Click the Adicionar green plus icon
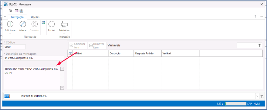The height and width of the screenshot is (110, 267). click(10, 24)
